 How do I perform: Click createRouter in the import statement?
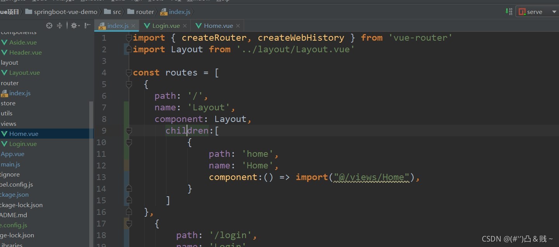[214, 38]
